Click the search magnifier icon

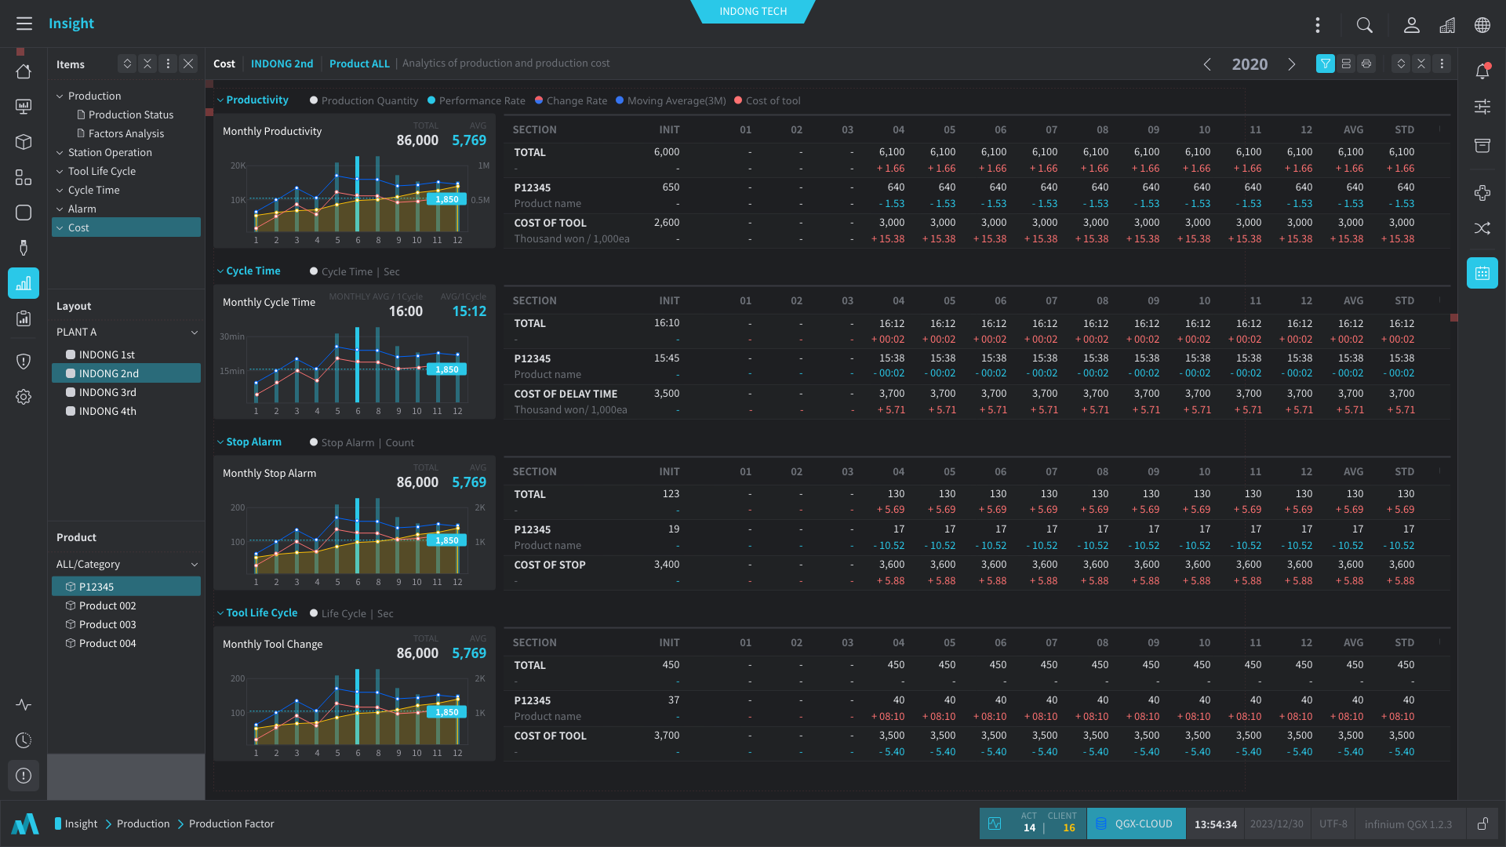point(1365,25)
